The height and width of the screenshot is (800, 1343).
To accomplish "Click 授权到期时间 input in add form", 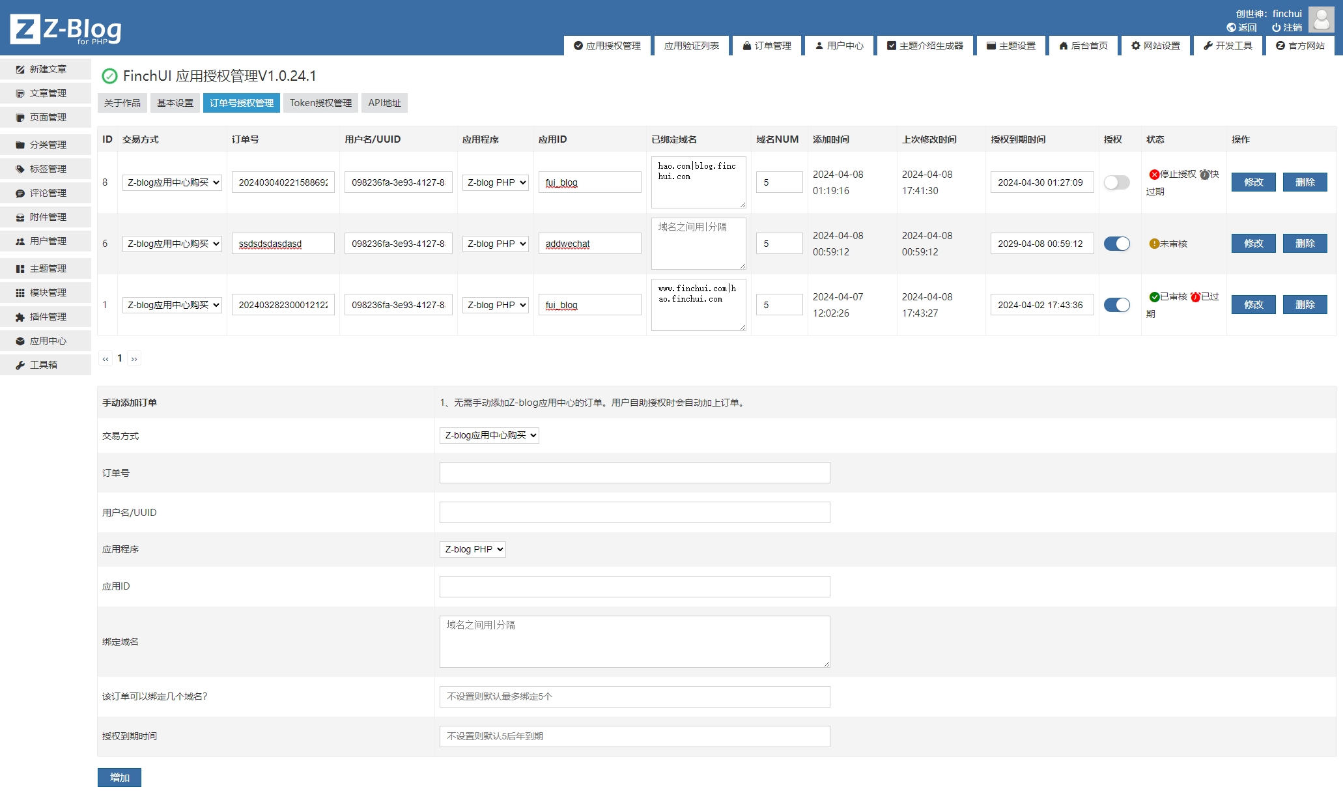I will pyautogui.click(x=634, y=736).
